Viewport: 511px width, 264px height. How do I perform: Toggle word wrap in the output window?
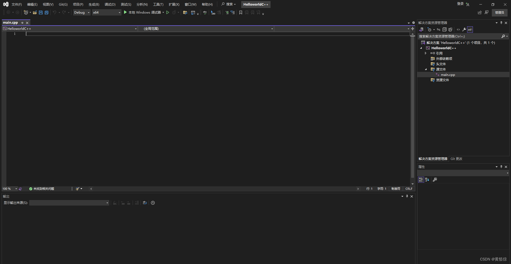click(145, 203)
